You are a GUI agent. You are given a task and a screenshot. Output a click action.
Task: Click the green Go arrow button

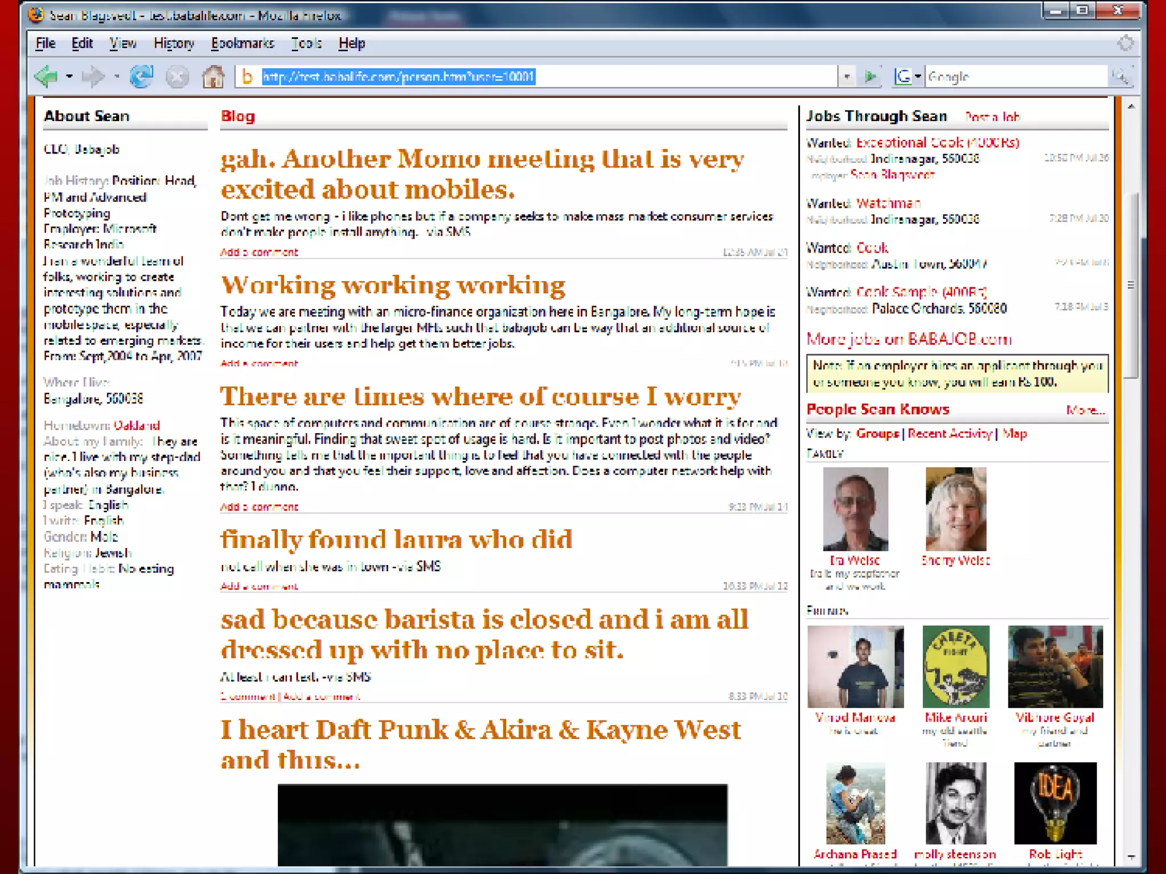pos(870,76)
